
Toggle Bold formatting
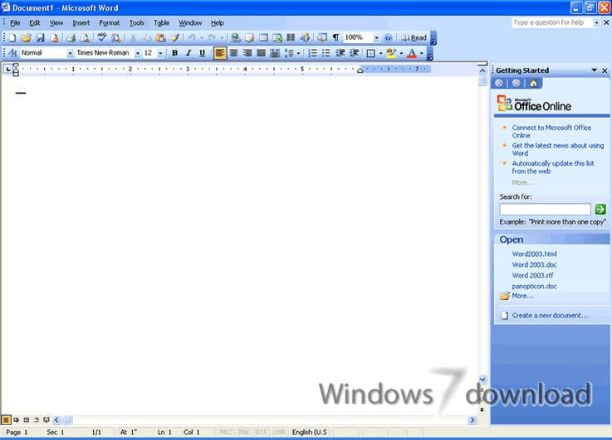pyautogui.click(x=174, y=52)
